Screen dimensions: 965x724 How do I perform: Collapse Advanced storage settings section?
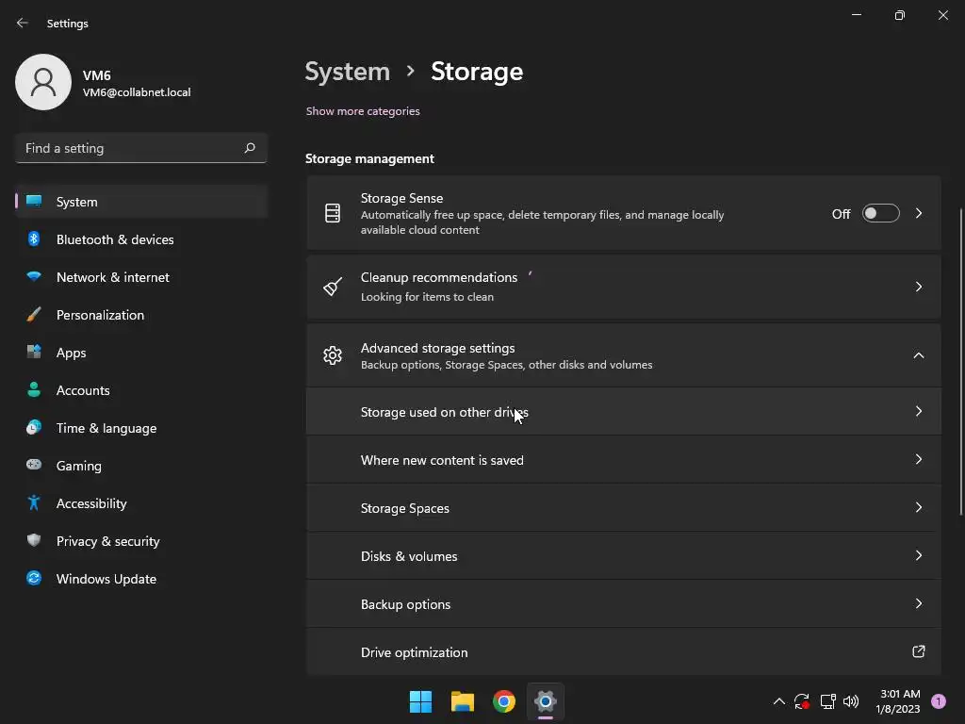click(918, 355)
